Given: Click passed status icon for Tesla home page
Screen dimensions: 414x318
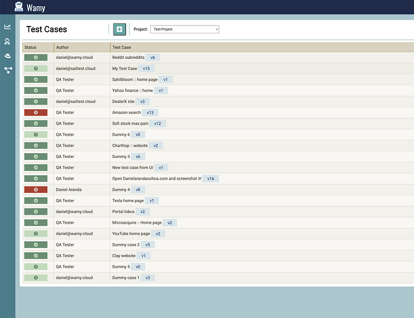Looking at the screenshot, I should 36,201.
